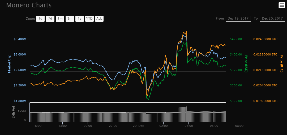287x135 pixels.
Task: Click the Price (USD) axis title
Action: (246, 64)
